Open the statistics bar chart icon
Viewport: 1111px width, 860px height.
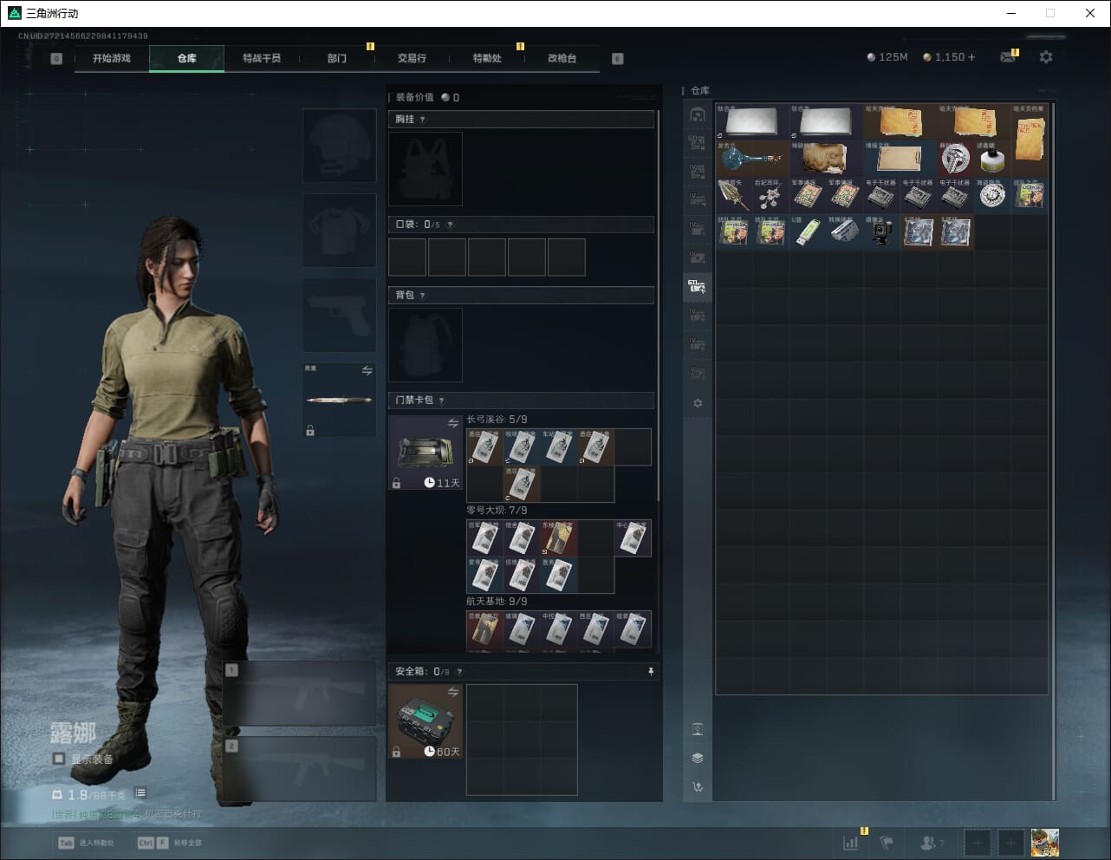click(x=851, y=843)
